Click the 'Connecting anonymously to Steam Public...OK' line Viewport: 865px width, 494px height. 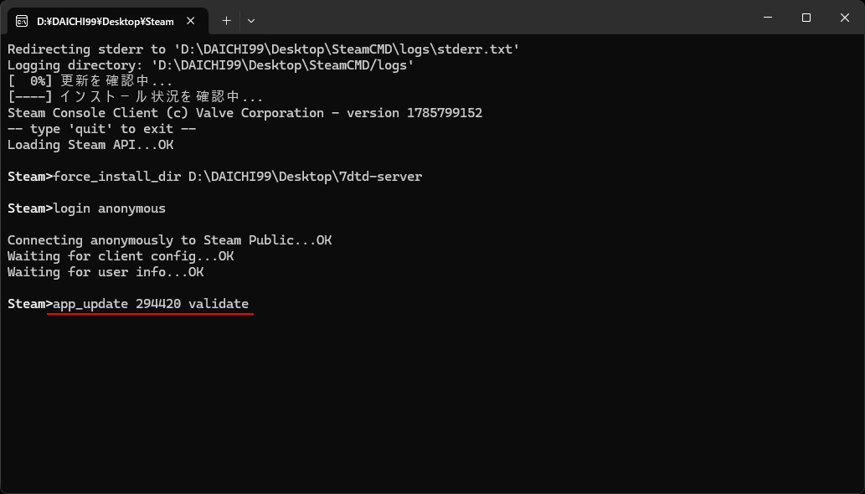coord(169,240)
